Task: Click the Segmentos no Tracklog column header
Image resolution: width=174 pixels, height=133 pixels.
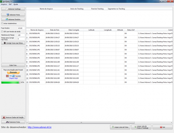Action: (116, 9)
